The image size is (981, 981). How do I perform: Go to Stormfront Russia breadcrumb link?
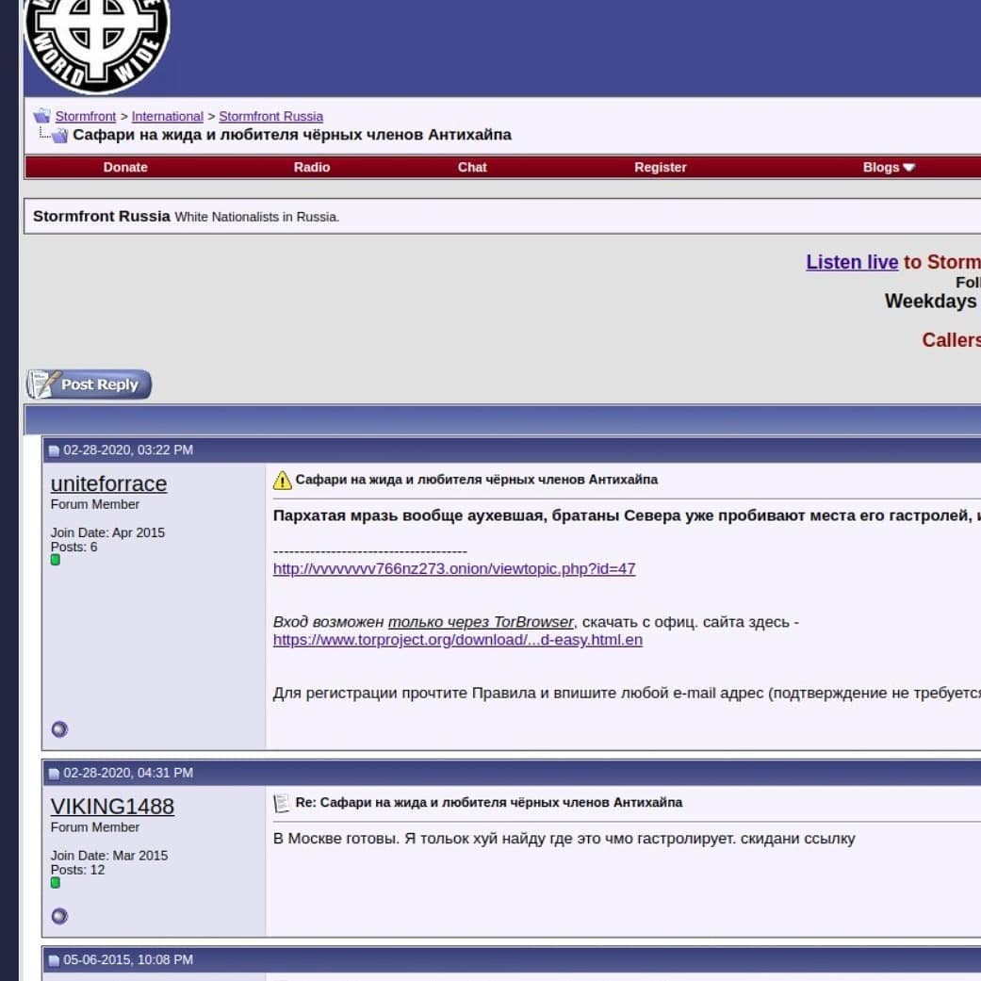(270, 116)
